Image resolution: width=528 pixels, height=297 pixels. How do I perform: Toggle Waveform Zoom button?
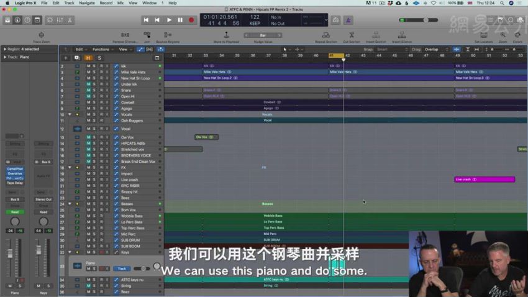click(457, 50)
